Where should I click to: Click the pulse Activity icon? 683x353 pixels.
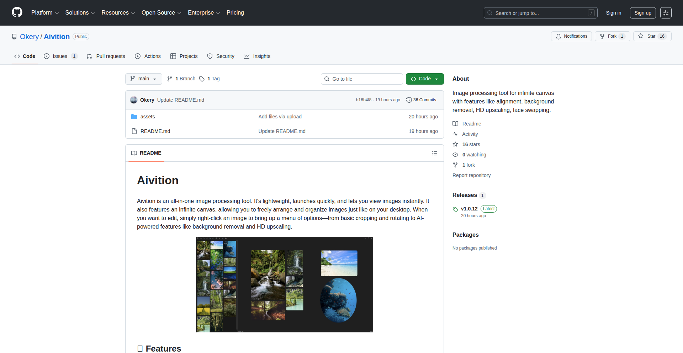(455, 134)
